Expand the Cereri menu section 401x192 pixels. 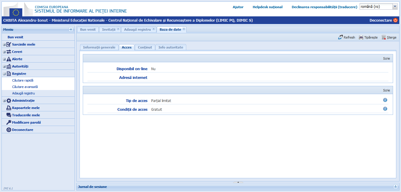coord(4,51)
